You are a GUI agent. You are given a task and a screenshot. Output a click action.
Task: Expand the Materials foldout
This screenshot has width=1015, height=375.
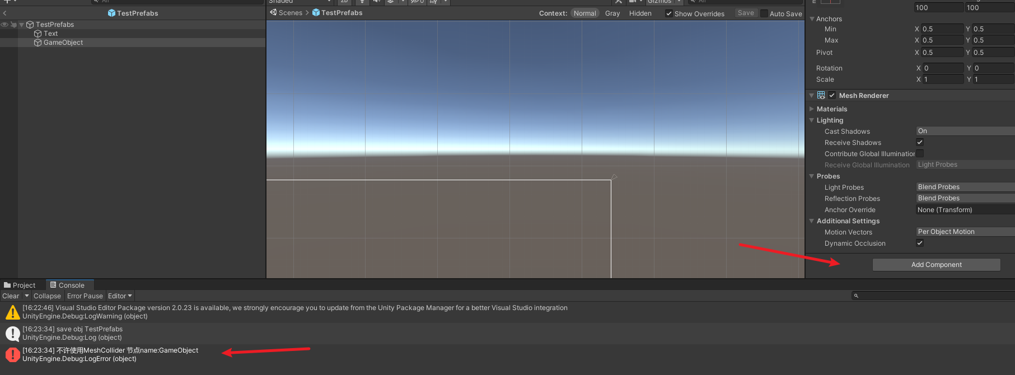click(x=812, y=109)
